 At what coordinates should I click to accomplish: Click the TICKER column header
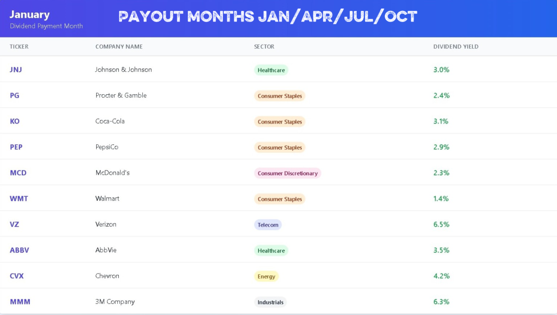tap(19, 47)
